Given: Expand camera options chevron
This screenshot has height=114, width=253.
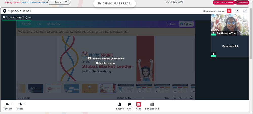Looking at the screenshot, I should click(12, 103).
